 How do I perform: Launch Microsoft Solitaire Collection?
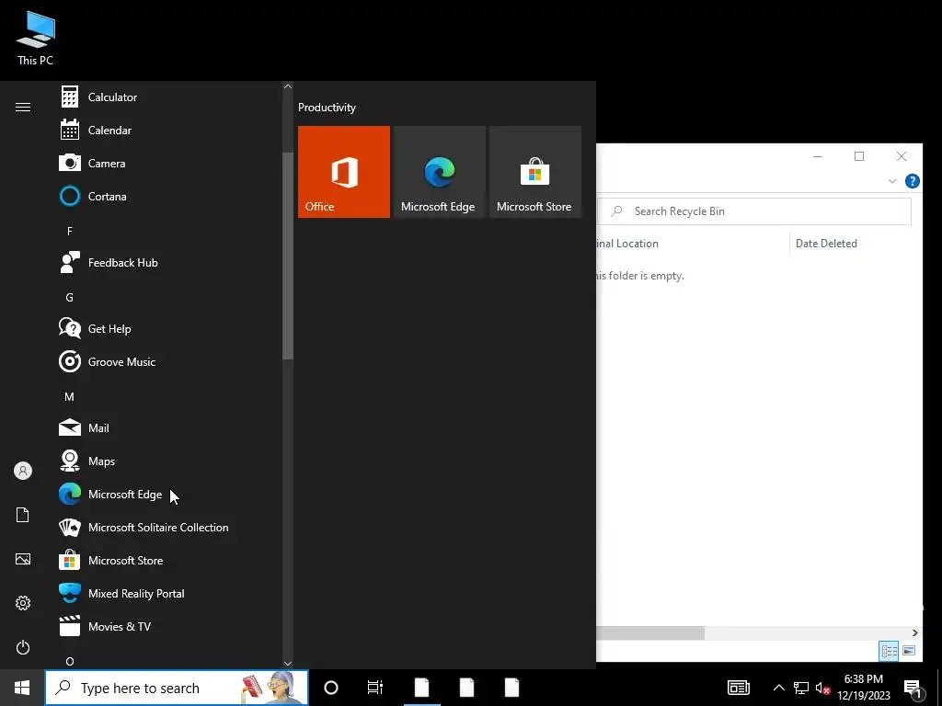[168, 527]
